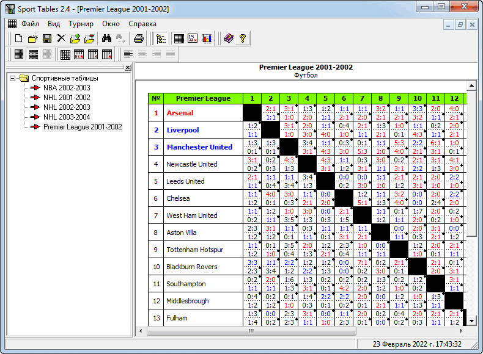Screen dimensions: 483x354
Task: Select the striped rows table layout icon
Action: (33, 54)
